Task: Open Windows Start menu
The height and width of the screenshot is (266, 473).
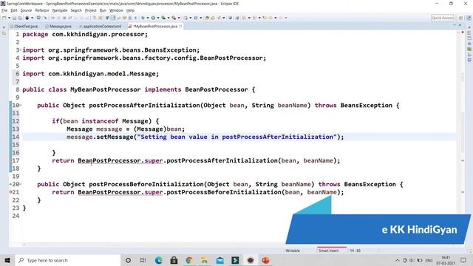Action: click(7, 260)
